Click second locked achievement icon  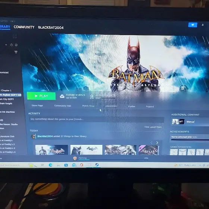[183, 152]
